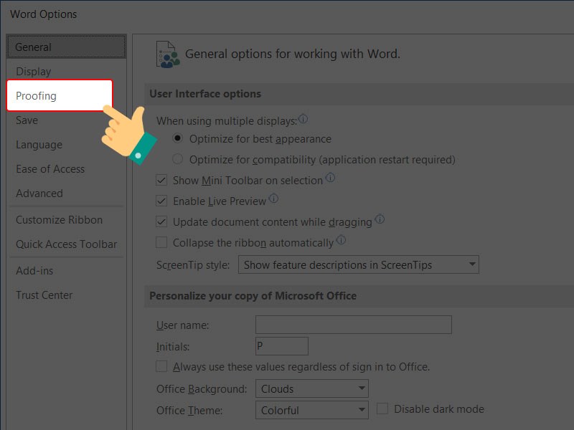574x430 pixels.
Task: Expand the Office Background dropdown
Action: point(311,389)
